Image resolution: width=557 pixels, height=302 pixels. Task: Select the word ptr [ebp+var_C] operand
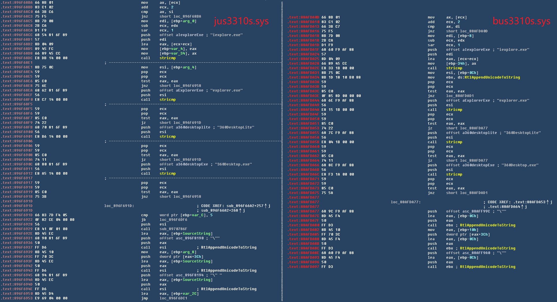pyautogui.click(x=182, y=215)
